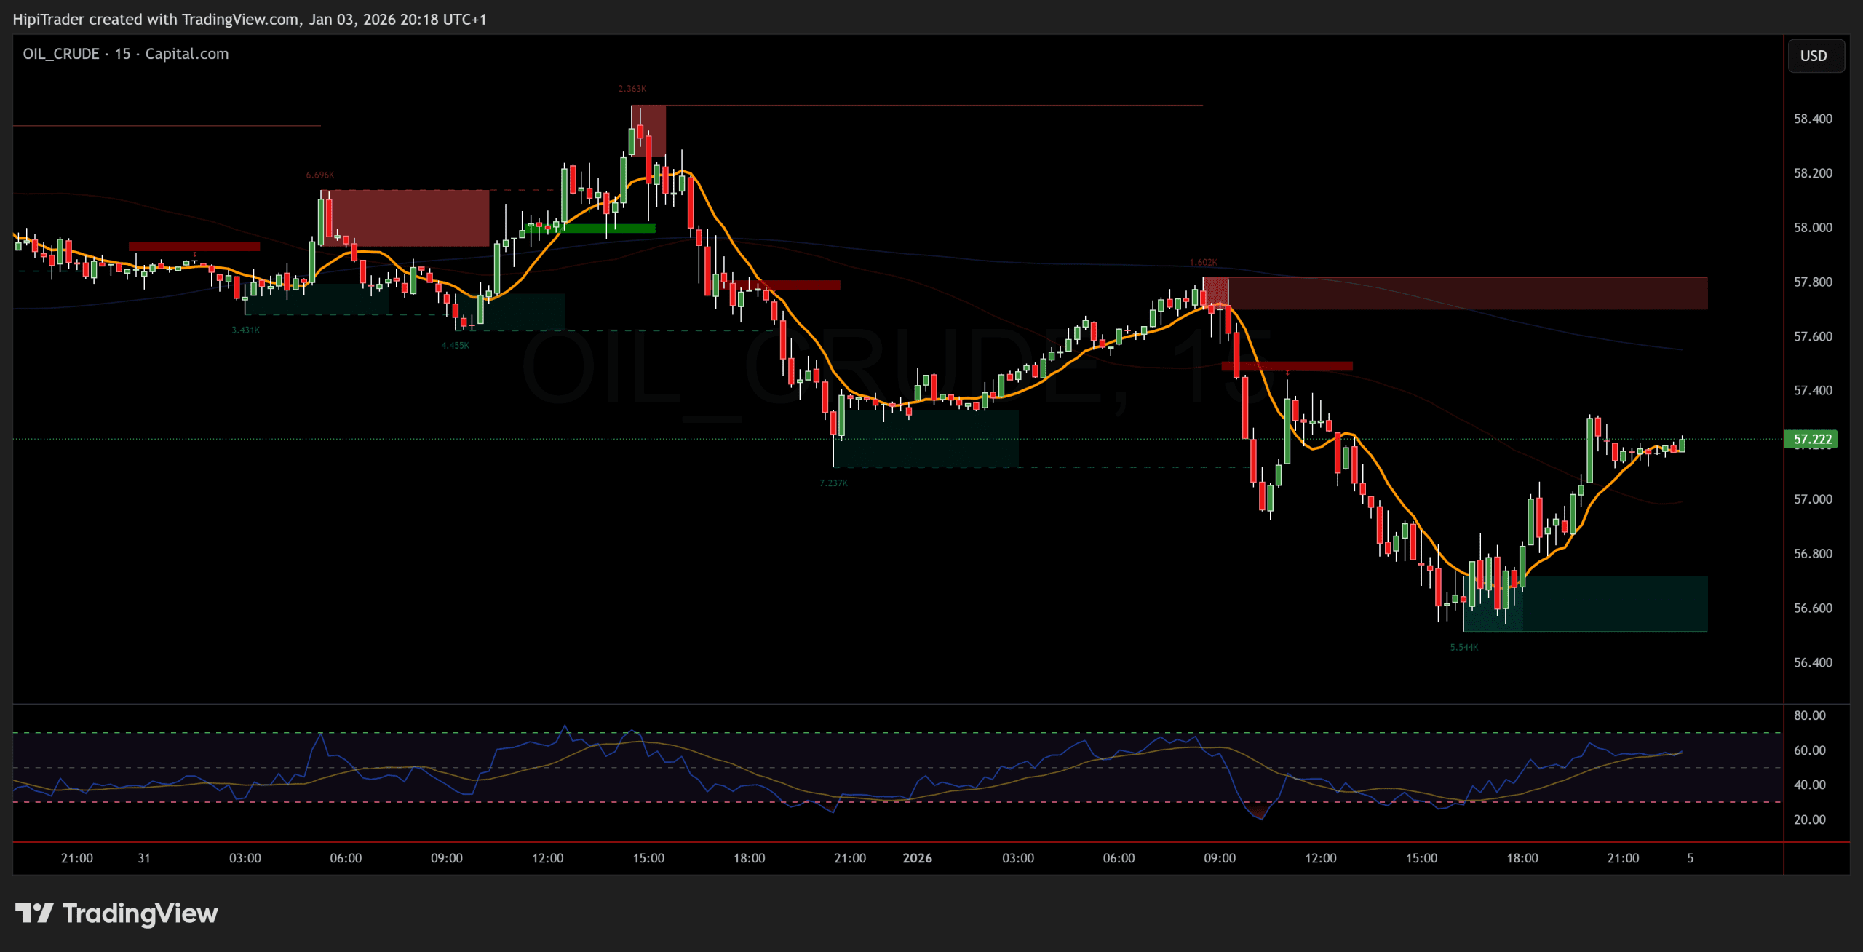Click the 31 day marker on time axis
This screenshot has width=1863, height=952.
[x=144, y=858]
